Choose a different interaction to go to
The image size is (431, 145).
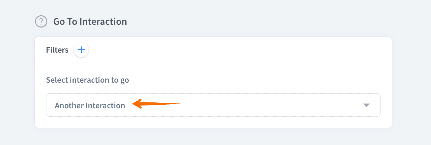(213, 105)
